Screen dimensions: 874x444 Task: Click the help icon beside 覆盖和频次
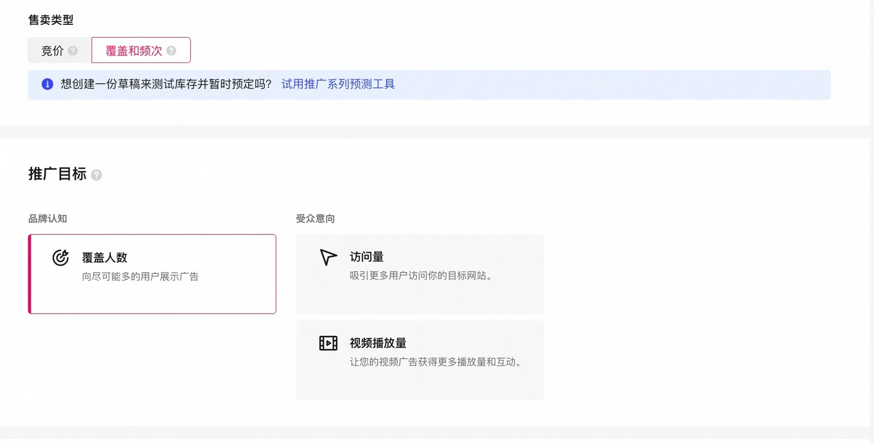coord(171,51)
